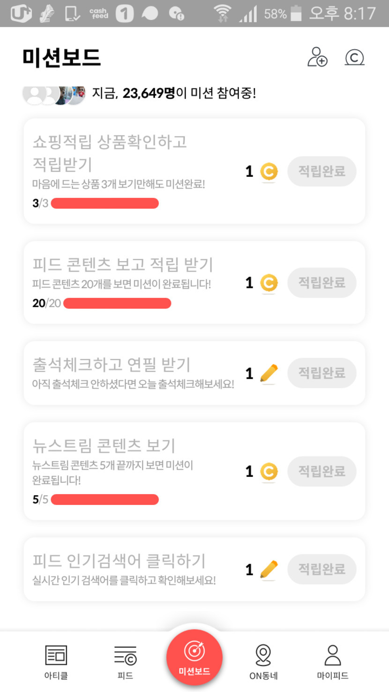Screen dimensions: 389x692
Task: Tap the gold coin icon for newstream mission
Action: [x=269, y=472]
